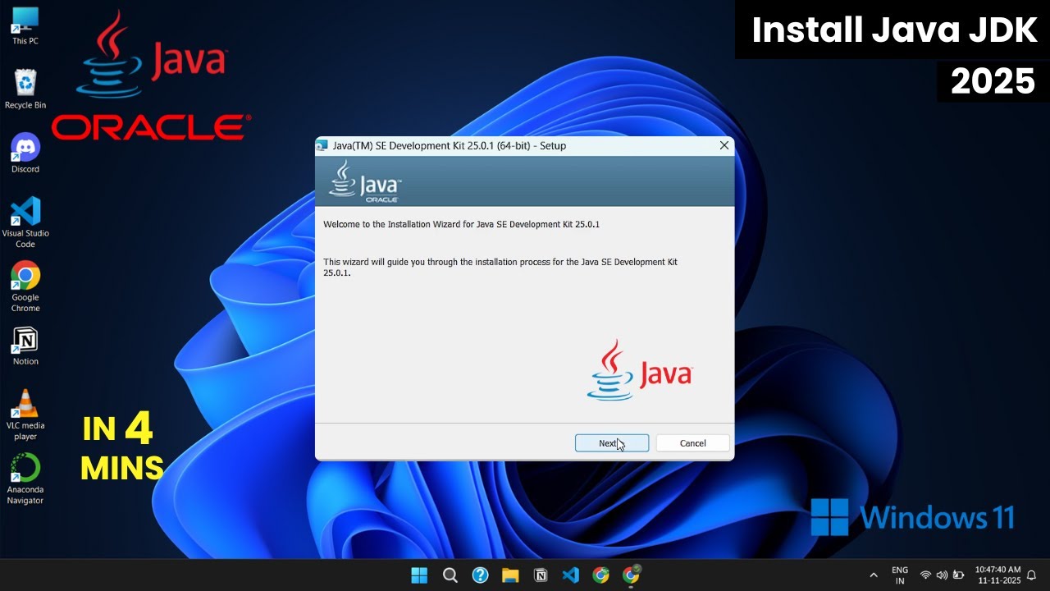Select the Notion desktop shortcut
1050x591 pixels.
pyautogui.click(x=25, y=346)
